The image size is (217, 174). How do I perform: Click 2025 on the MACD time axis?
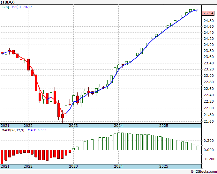[164, 166]
